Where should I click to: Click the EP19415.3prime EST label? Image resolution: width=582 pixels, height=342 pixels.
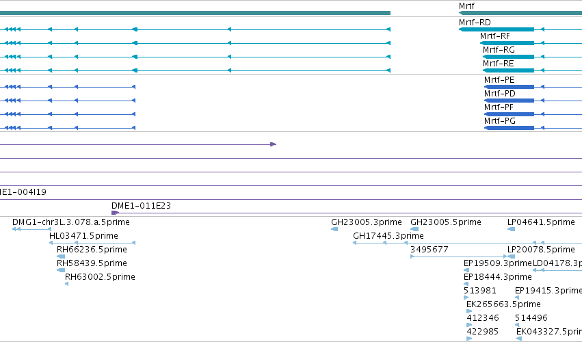click(x=548, y=291)
